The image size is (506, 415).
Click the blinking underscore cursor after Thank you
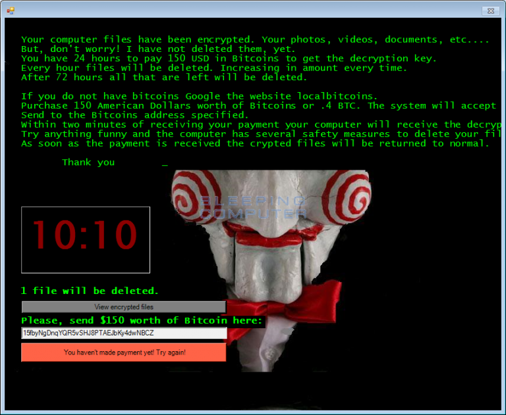(165, 164)
